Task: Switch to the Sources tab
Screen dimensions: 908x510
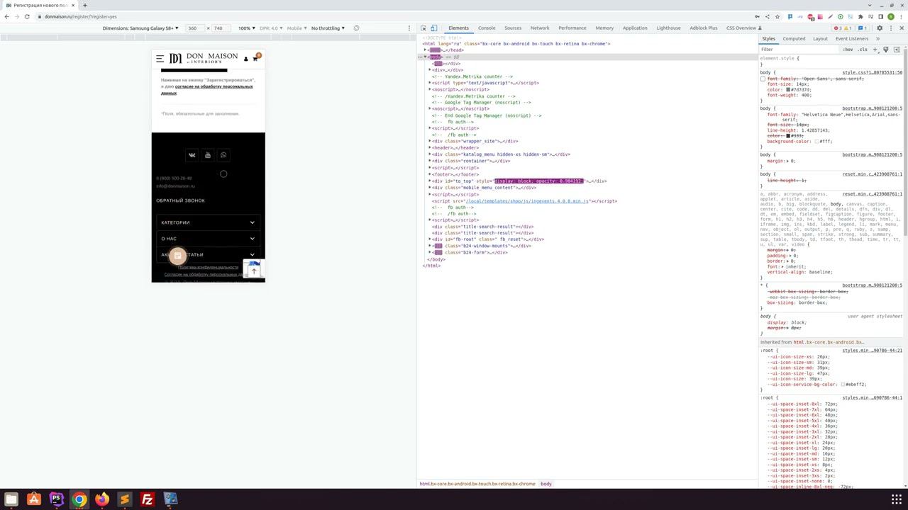Action: click(513, 28)
